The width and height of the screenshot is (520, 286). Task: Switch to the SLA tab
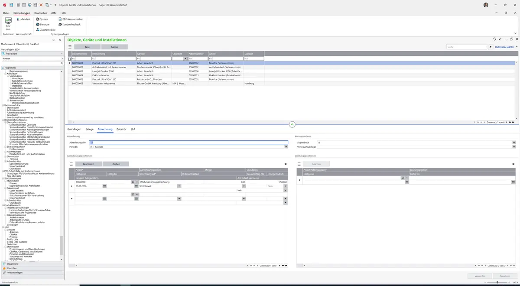click(133, 129)
